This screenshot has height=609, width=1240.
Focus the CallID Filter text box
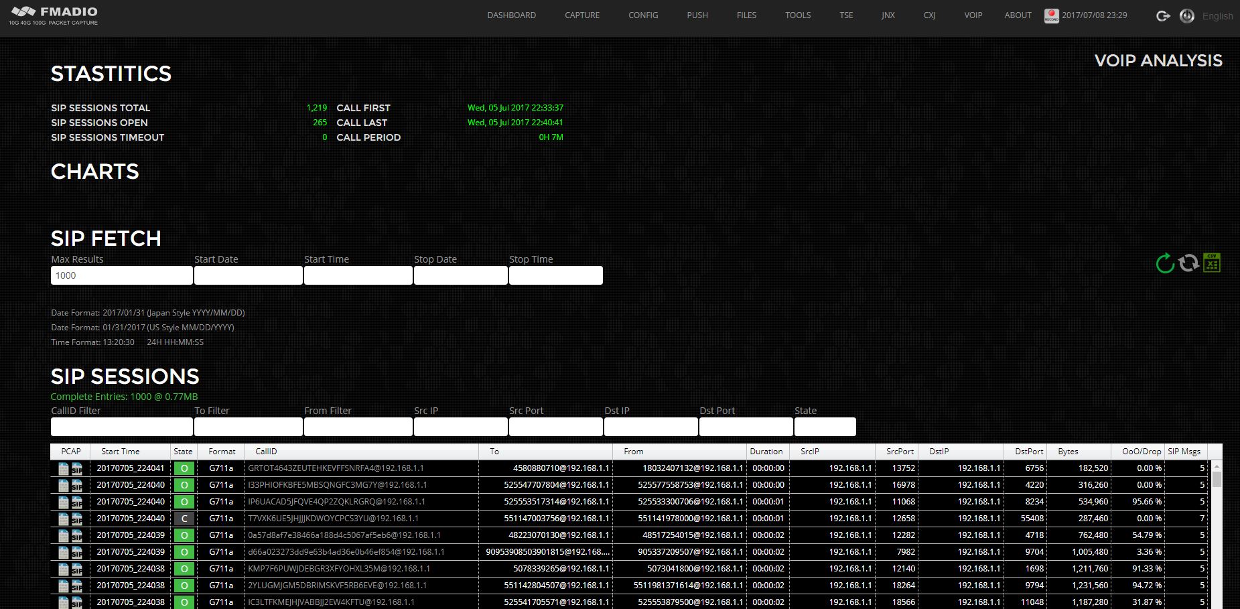(x=121, y=427)
